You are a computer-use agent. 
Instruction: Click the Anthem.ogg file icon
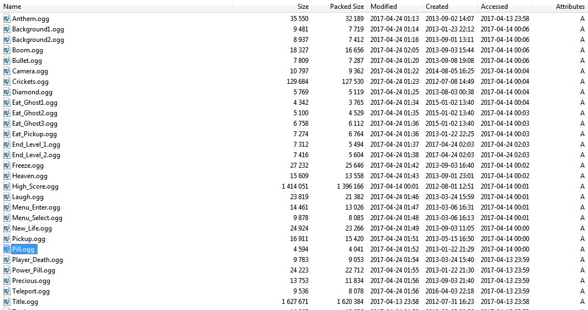coord(7,19)
